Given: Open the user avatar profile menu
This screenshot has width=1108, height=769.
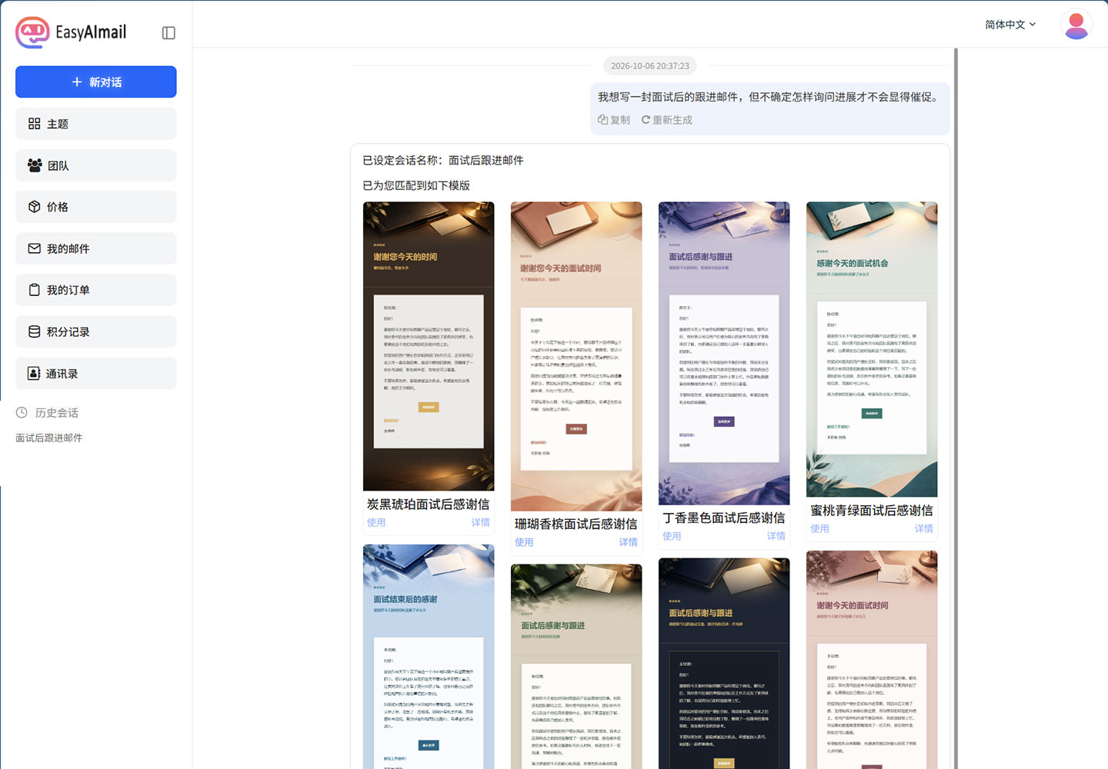Looking at the screenshot, I should click(1076, 25).
